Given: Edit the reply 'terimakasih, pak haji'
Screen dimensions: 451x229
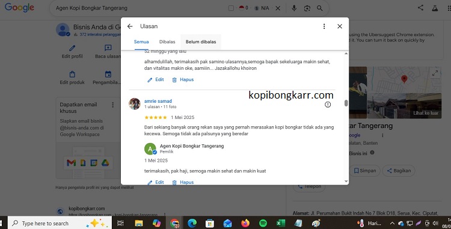Looking at the screenshot, I should pos(156,182).
